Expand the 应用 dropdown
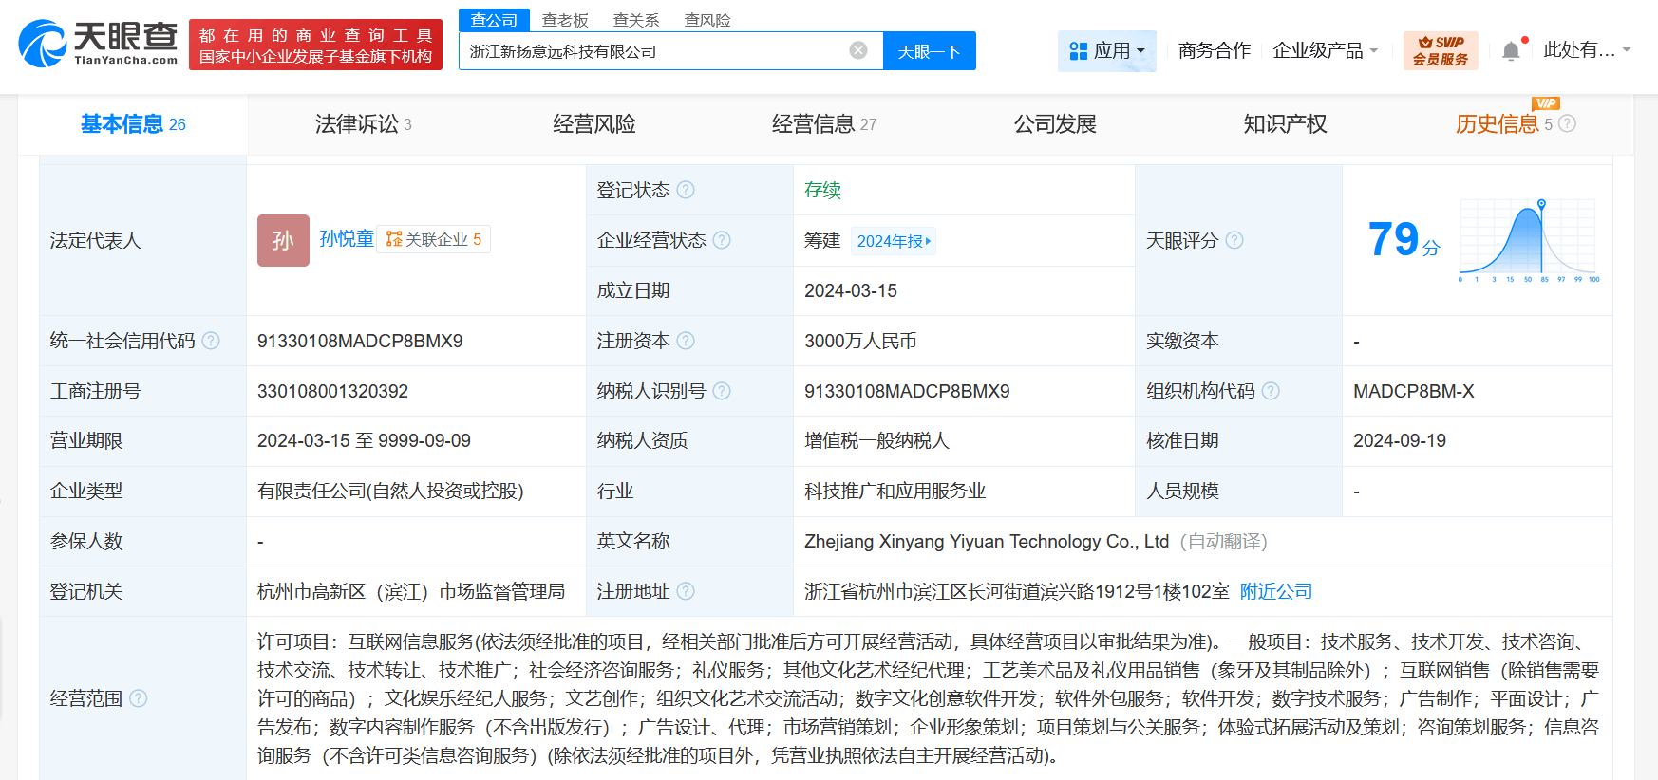 (1107, 50)
